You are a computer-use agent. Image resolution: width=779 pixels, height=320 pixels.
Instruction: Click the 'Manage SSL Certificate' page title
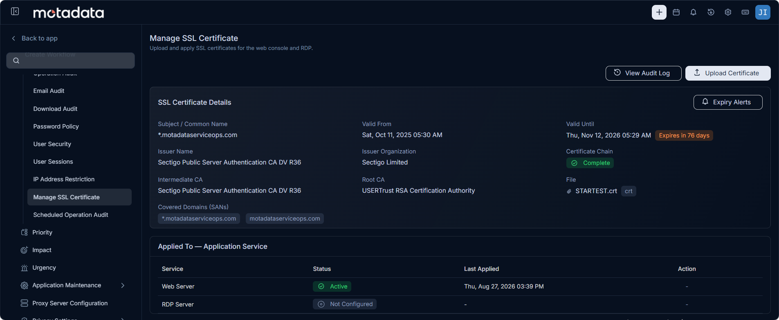[x=194, y=38]
